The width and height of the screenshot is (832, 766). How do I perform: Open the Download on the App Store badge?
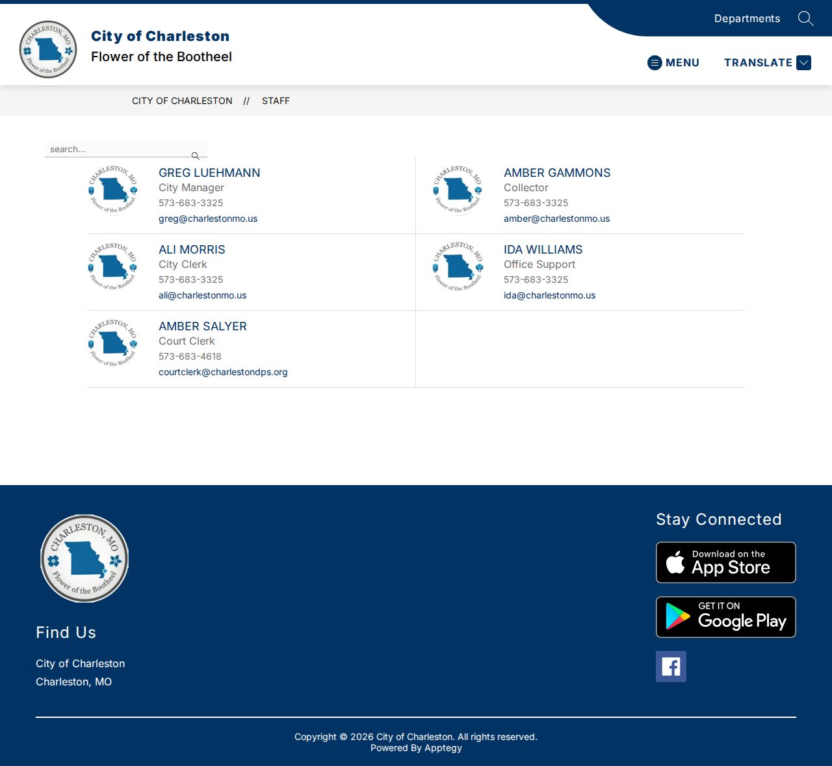[726, 562]
